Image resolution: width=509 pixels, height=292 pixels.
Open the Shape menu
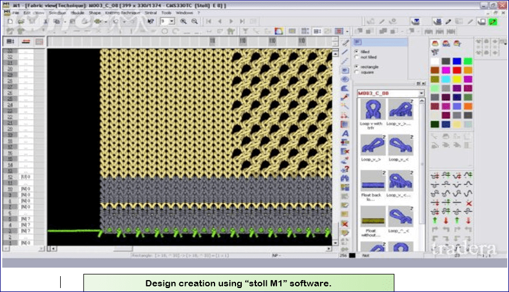click(95, 12)
